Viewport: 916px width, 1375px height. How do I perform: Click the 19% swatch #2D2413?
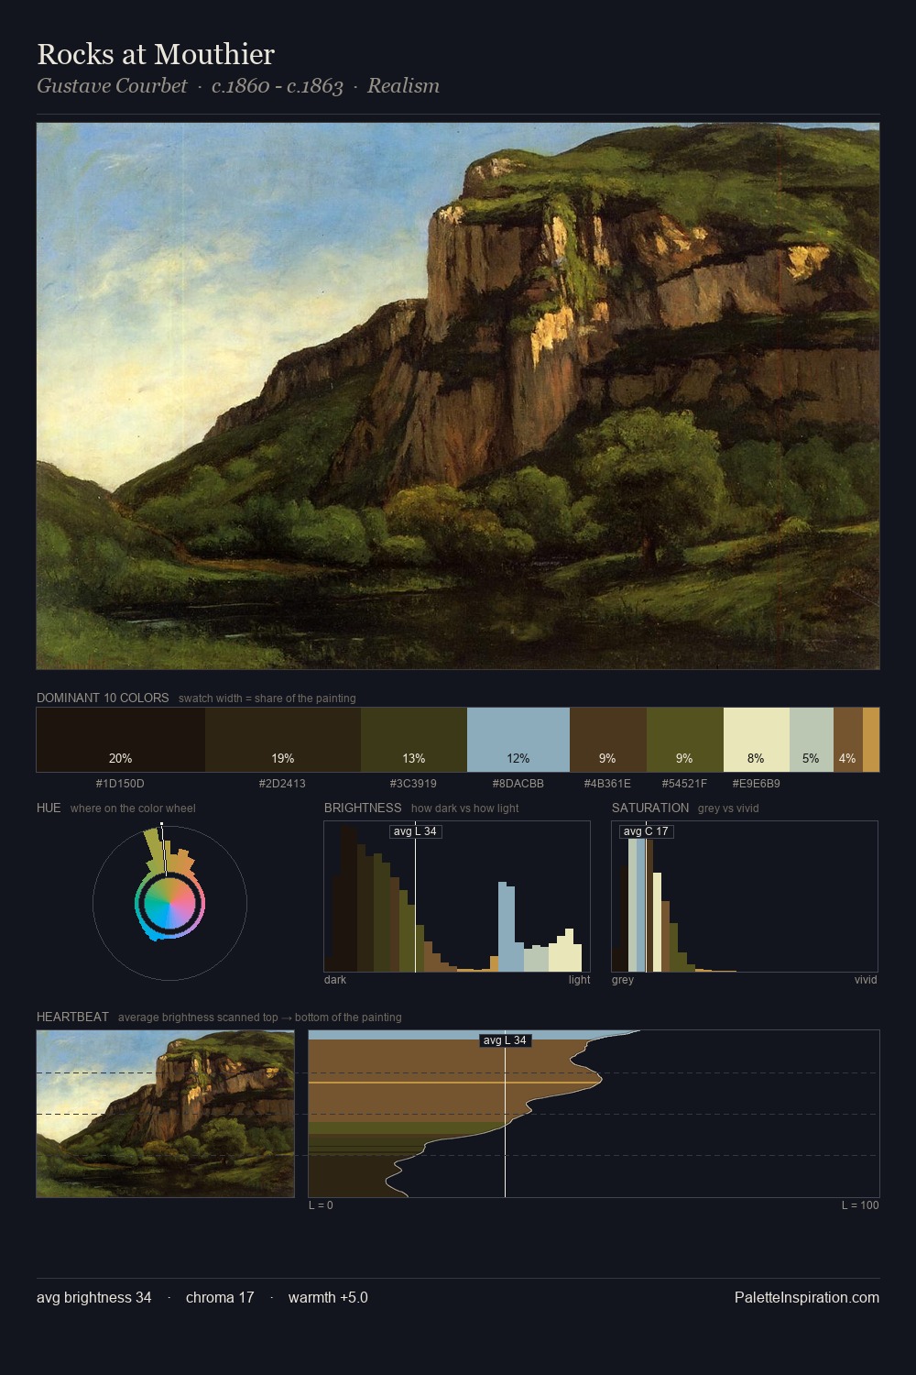(283, 740)
